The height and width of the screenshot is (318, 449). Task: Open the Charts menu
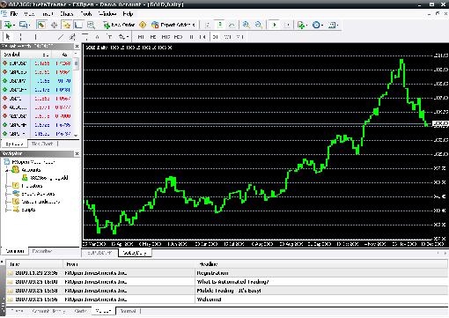67,14
